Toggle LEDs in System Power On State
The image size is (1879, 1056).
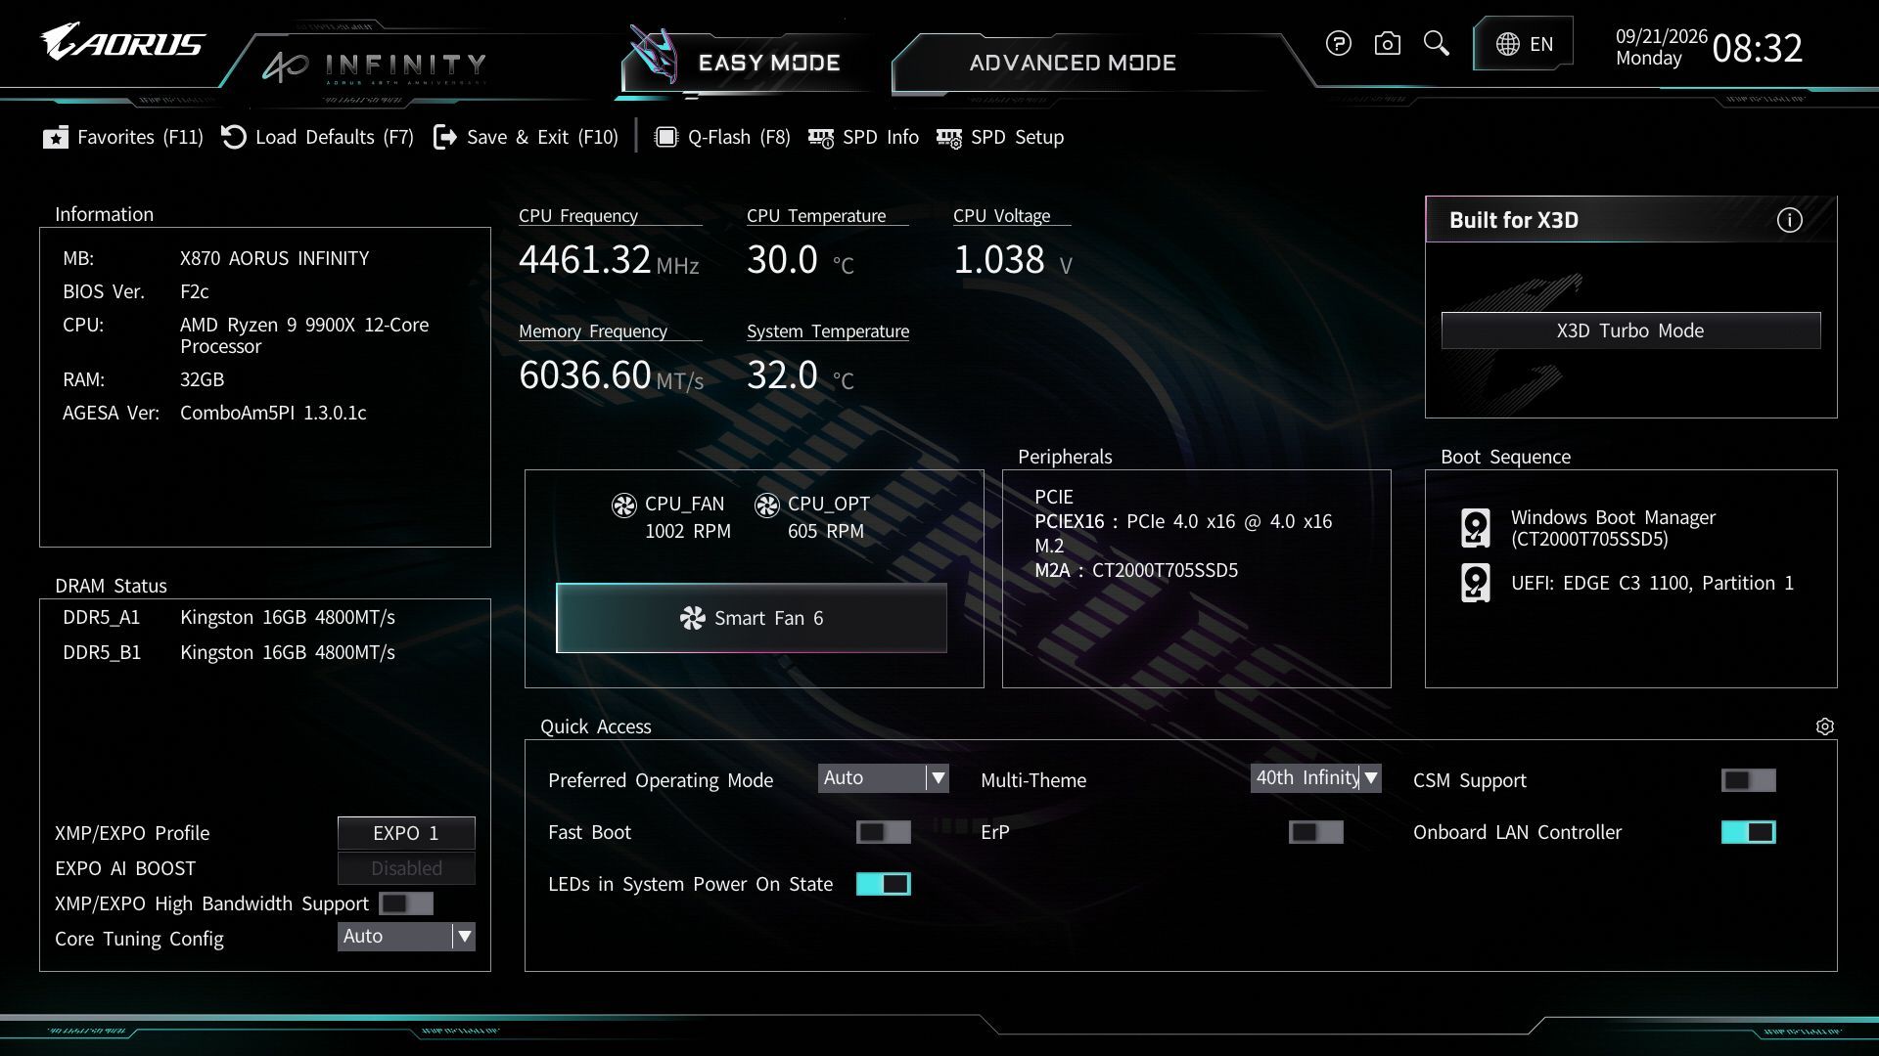[x=884, y=884]
